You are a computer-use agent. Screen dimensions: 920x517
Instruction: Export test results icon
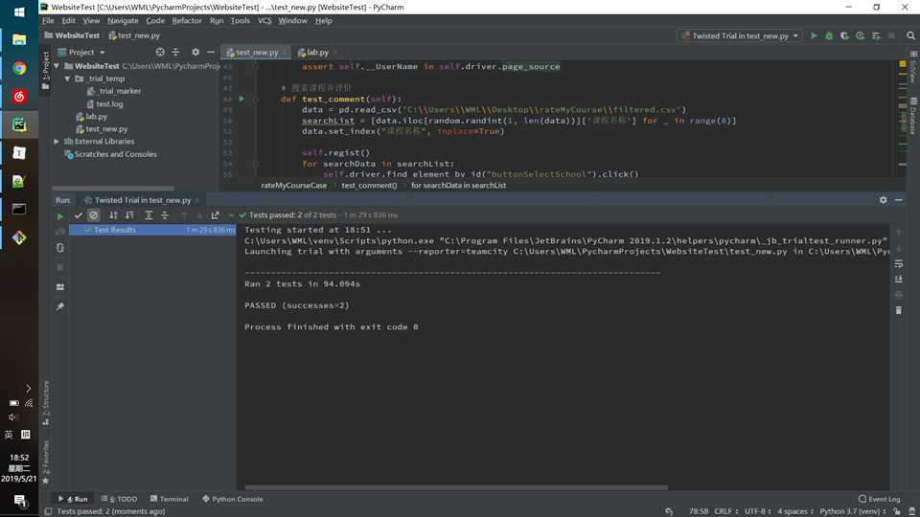point(216,215)
